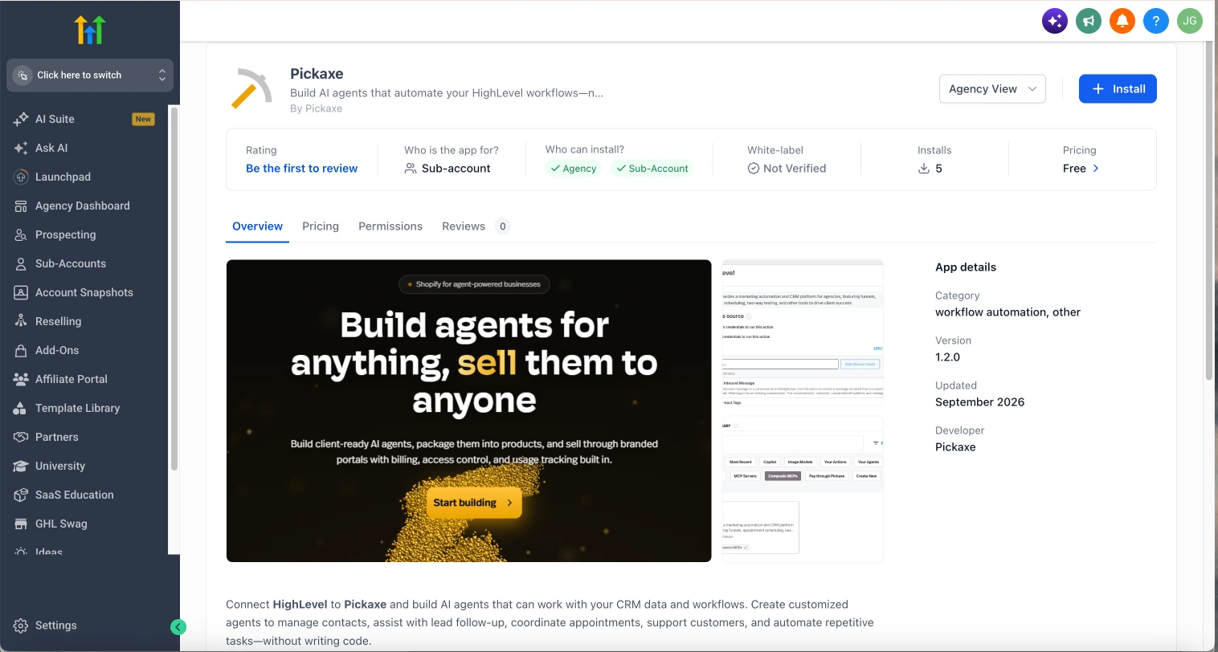This screenshot has width=1218, height=652.
Task: Open the AI Suite sparkle icon
Action: [21, 119]
